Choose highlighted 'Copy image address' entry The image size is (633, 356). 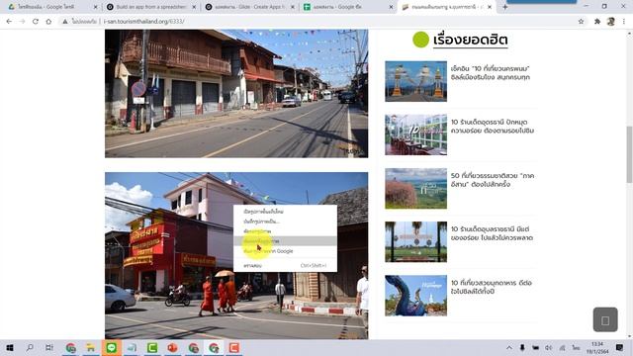(x=285, y=241)
